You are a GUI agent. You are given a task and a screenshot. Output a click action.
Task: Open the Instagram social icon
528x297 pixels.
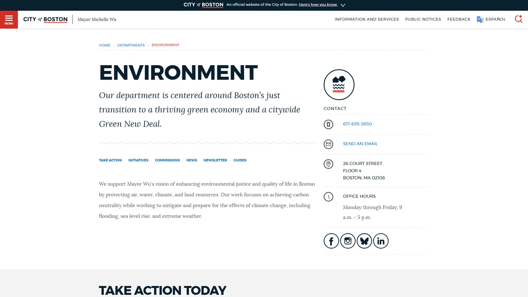[x=348, y=241]
